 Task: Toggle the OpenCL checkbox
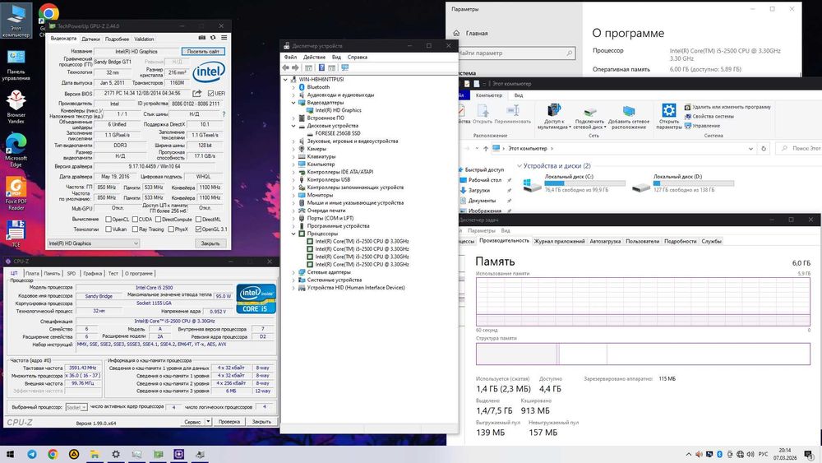tap(109, 220)
